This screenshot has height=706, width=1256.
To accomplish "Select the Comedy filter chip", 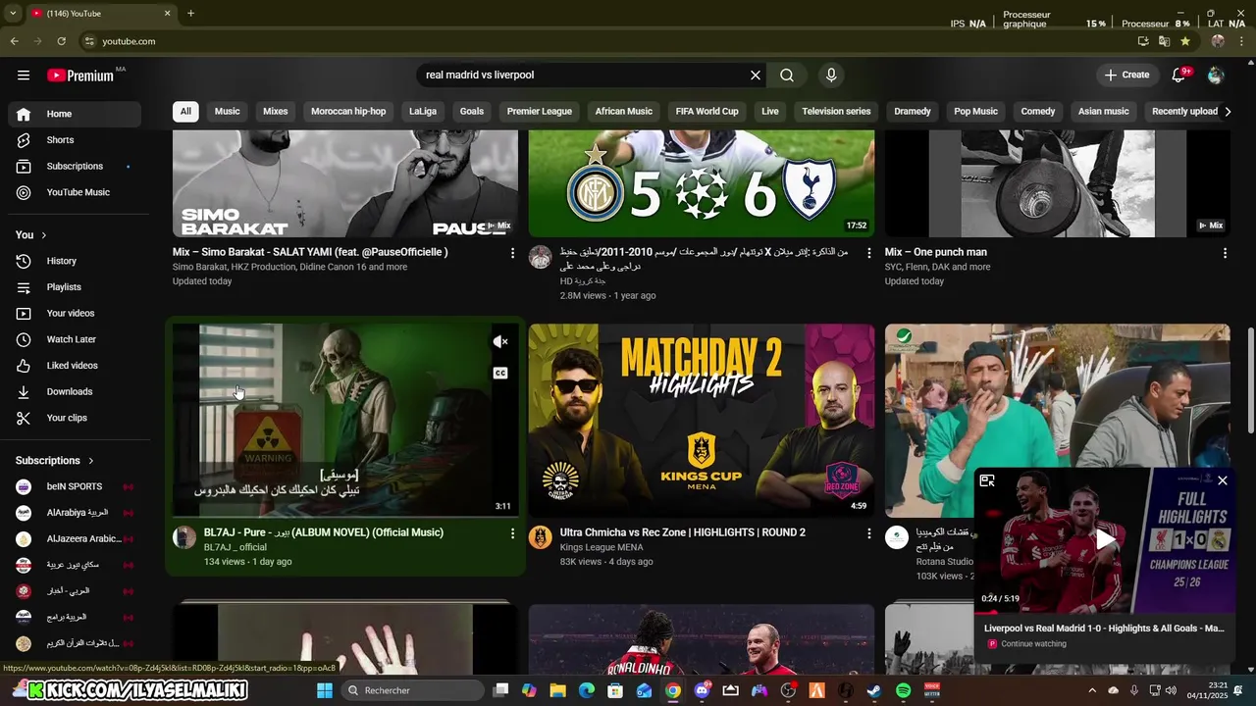I will click(x=1037, y=112).
